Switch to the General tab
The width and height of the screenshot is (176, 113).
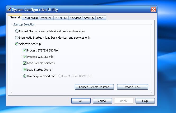[15, 17]
